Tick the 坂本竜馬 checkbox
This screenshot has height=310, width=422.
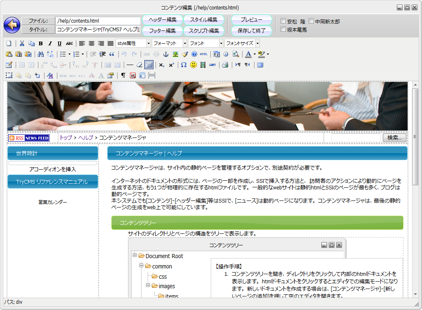coord(283,29)
